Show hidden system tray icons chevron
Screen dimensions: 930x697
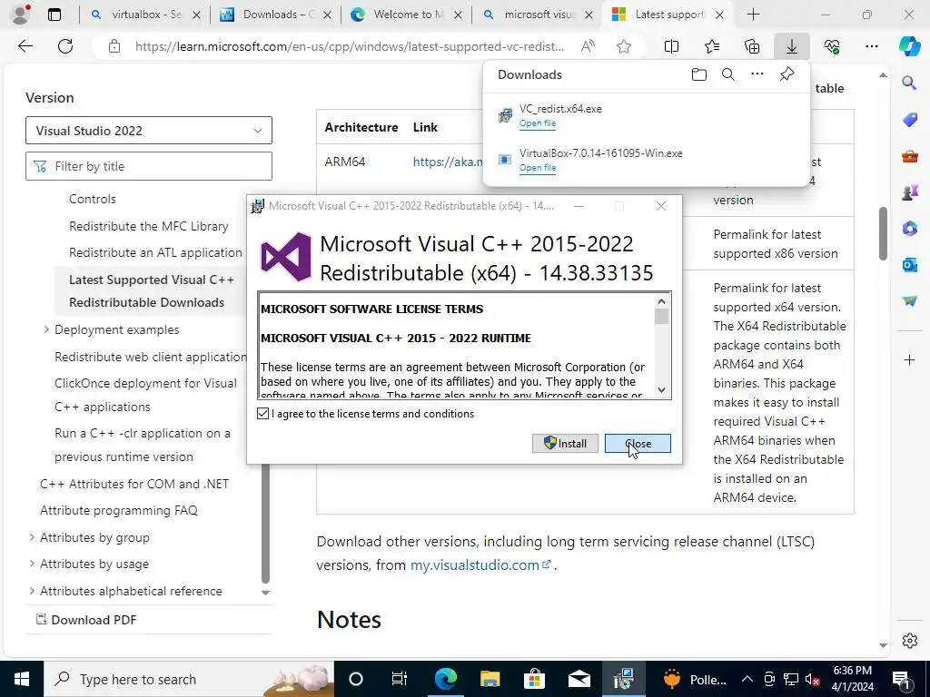tap(747, 679)
